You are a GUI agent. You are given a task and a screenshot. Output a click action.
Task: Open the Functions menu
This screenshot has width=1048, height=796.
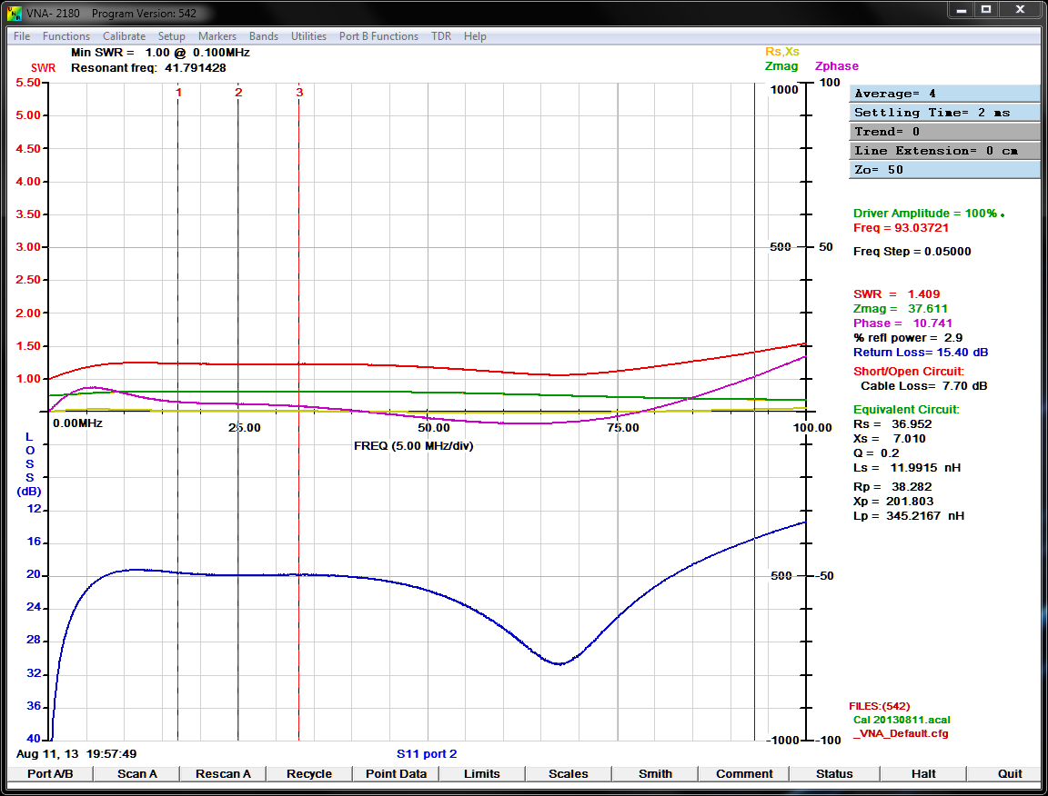point(66,36)
